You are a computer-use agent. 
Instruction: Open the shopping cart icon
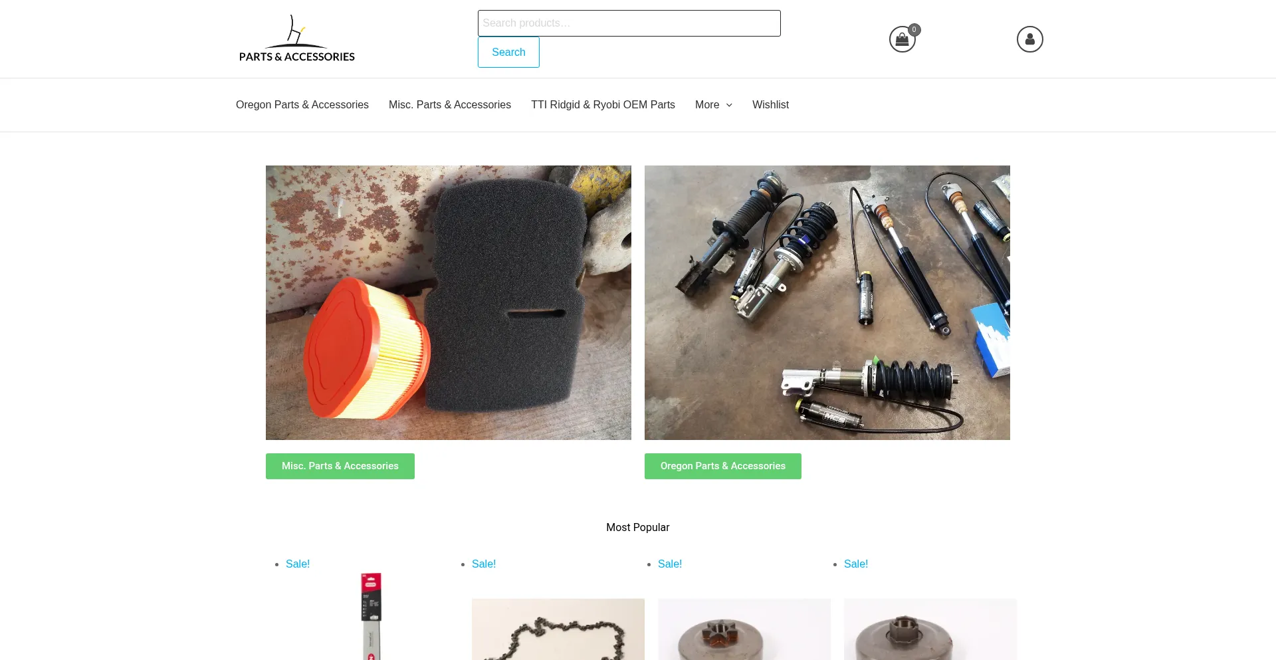[902, 40]
